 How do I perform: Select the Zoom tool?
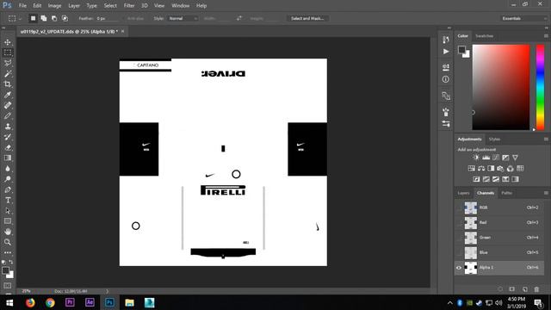coord(8,243)
